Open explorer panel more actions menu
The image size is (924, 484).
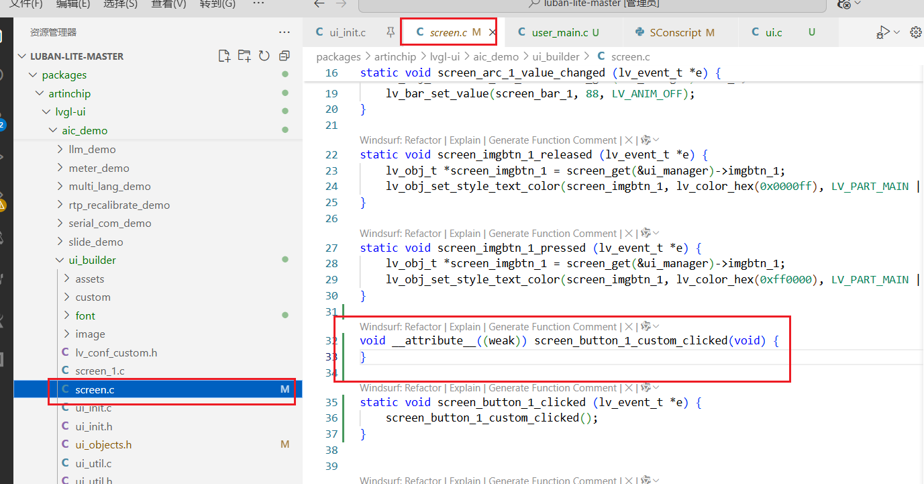click(285, 32)
